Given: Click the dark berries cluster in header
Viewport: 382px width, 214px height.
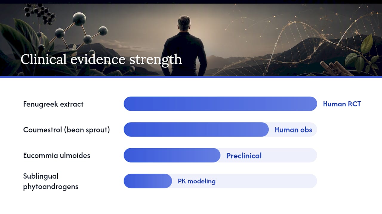Looking at the screenshot, I should click(40, 14).
